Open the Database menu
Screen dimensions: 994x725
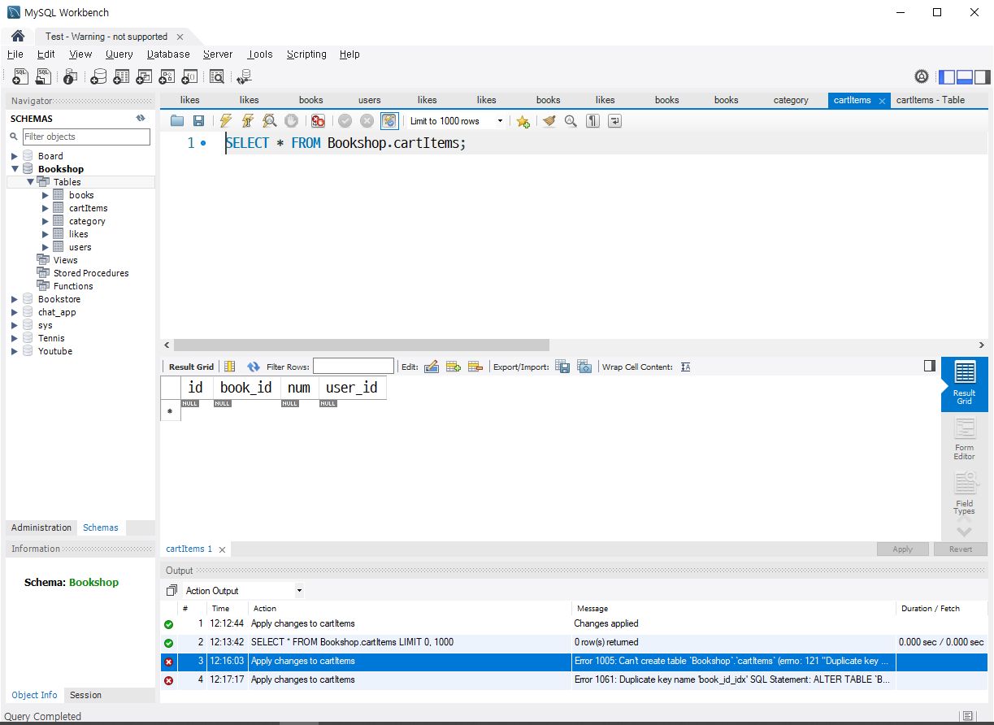click(168, 54)
